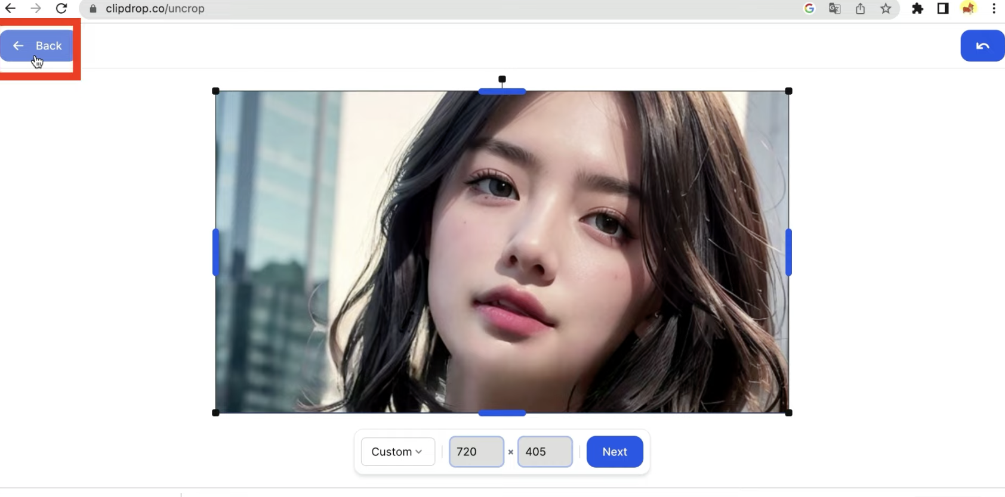The image size is (1005, 497).
Task: Click the bottom-right corner crop handle
Action: coord(788,413)
